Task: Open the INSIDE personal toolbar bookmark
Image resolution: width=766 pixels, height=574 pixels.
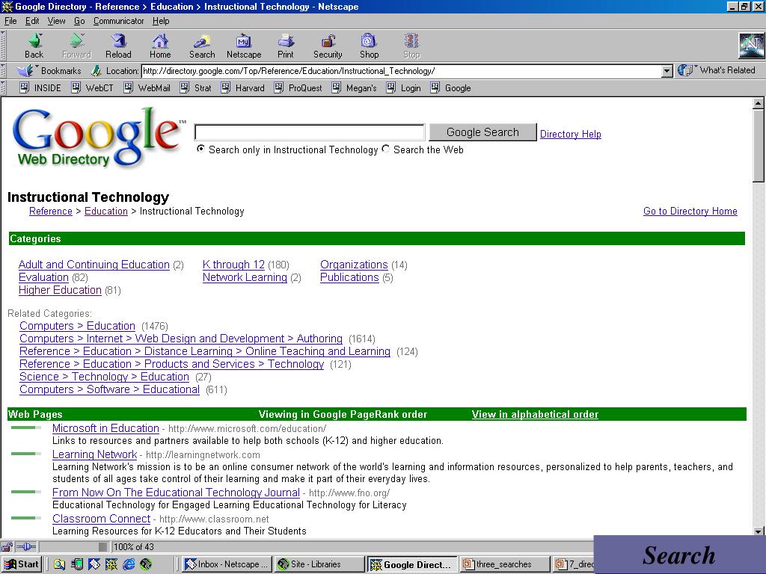Action: (x=40, y=88)
